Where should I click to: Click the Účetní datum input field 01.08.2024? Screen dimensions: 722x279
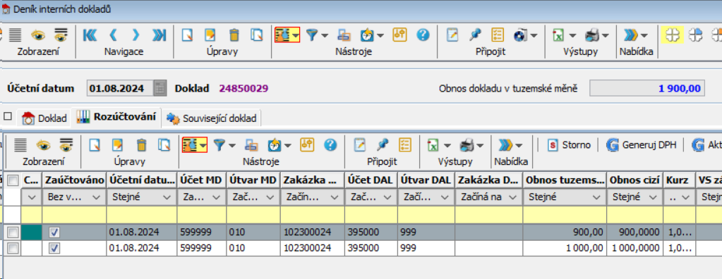coord(120,88)
